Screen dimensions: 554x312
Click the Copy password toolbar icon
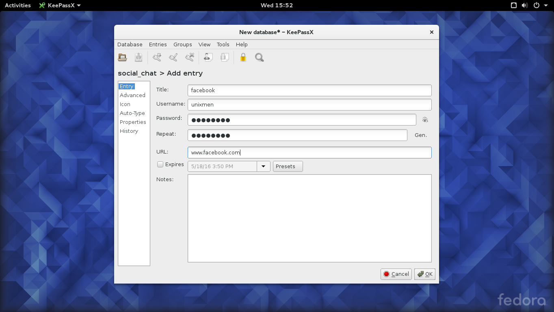[225, 57]
